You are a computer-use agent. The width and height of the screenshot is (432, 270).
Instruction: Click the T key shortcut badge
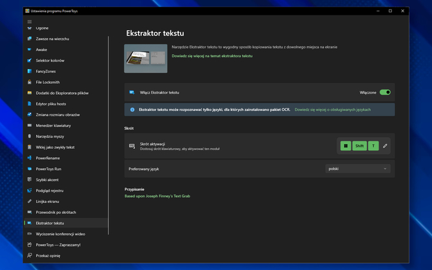coord(373,146)
